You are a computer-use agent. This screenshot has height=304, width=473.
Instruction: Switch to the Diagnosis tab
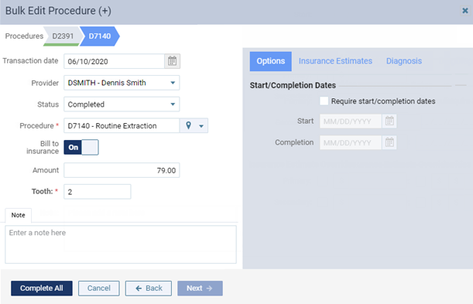[x=404, y=61]
